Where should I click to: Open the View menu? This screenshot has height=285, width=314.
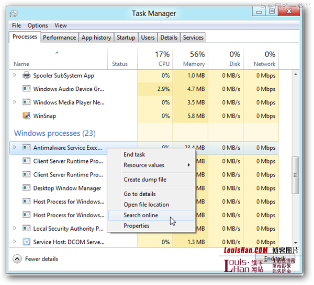click(x=61, y=26)
